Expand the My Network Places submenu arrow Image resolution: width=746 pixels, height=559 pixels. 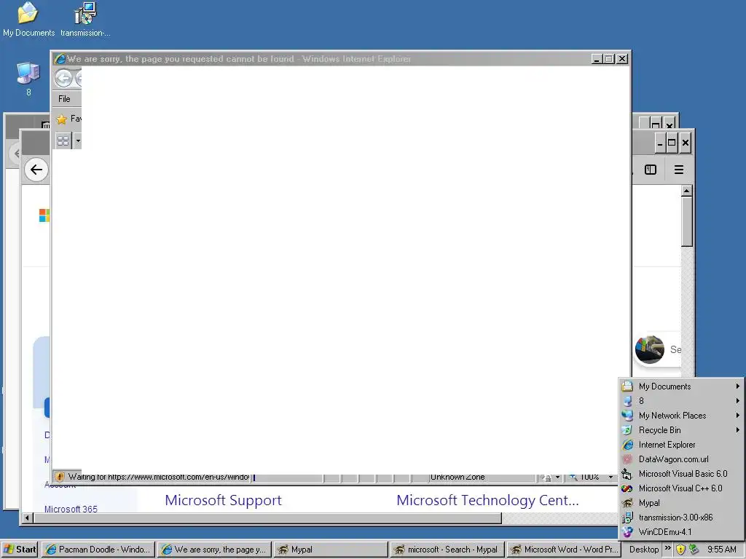pos(737,416)
